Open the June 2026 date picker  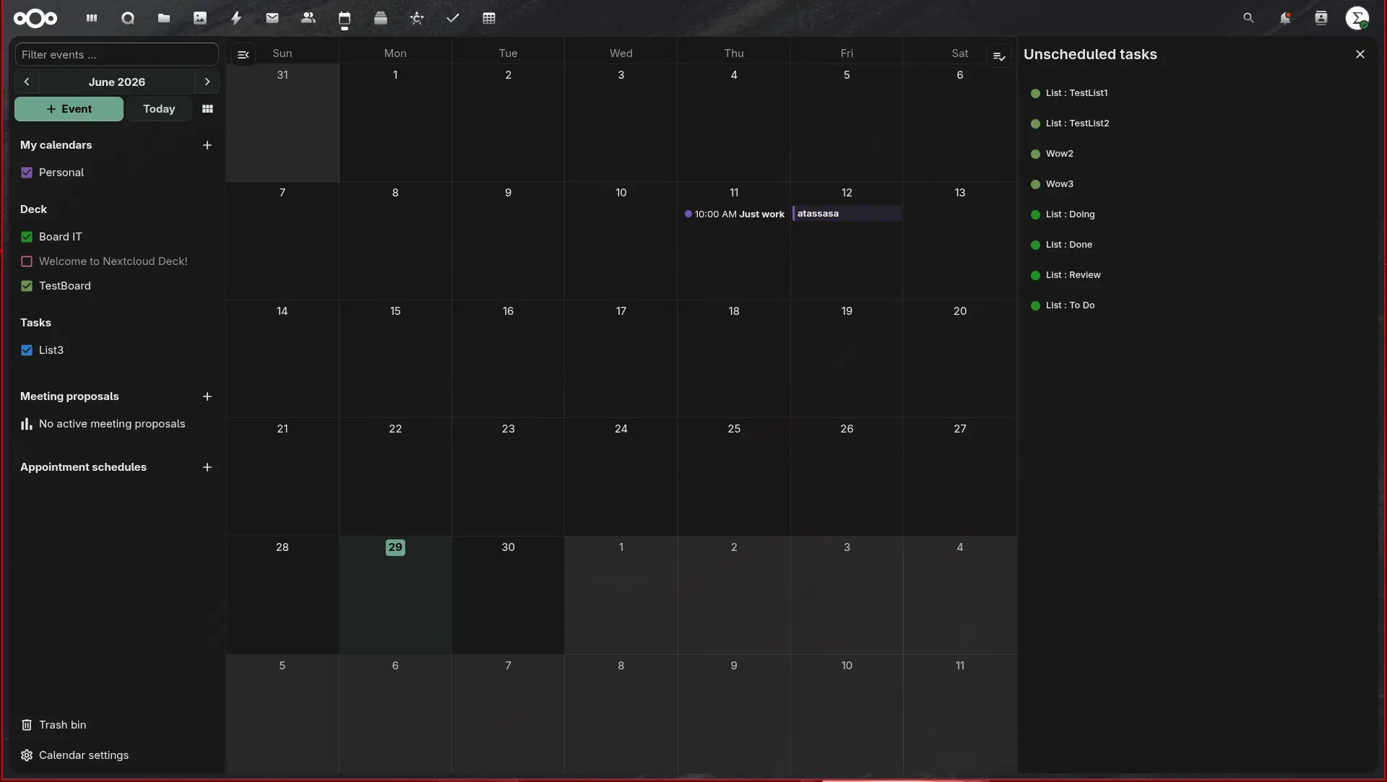117,82
